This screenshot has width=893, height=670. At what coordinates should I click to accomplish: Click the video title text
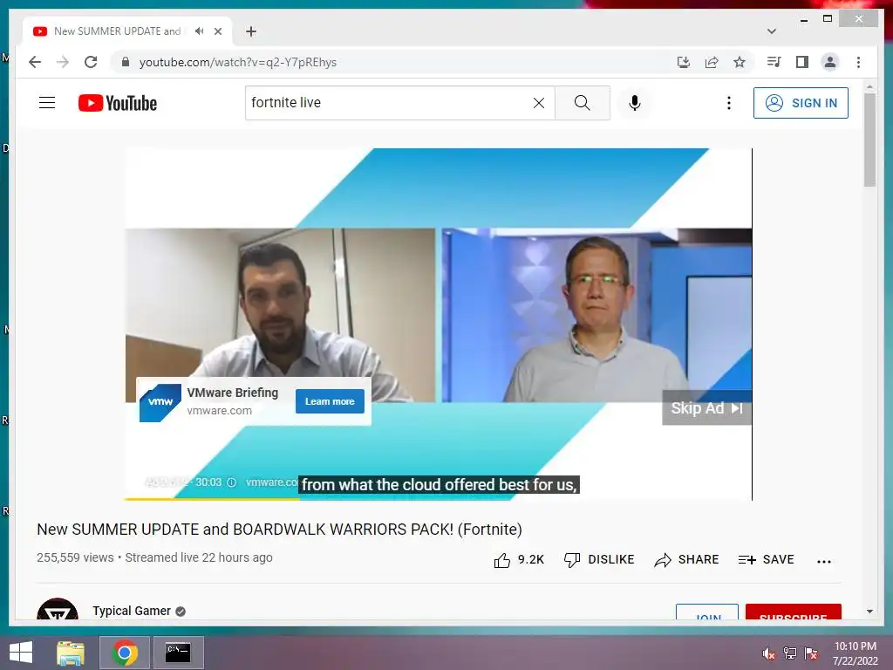point(280,530)
